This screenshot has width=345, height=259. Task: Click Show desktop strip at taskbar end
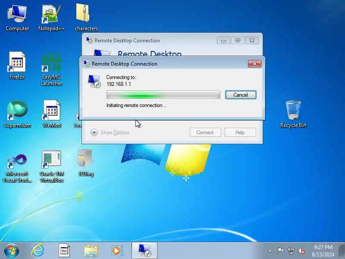(x=342, y=251)
